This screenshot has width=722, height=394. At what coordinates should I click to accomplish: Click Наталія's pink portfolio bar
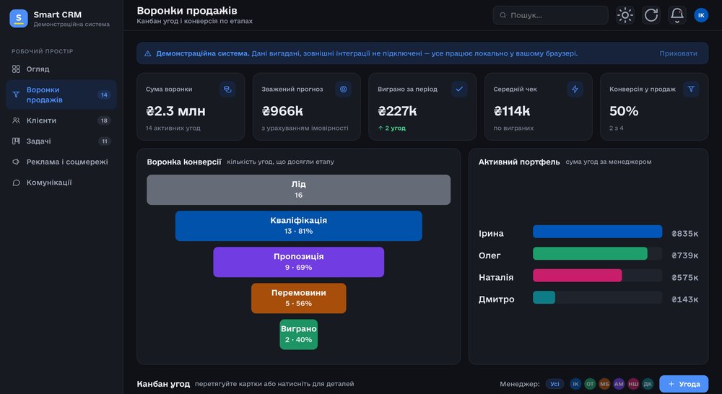[578, 276]
